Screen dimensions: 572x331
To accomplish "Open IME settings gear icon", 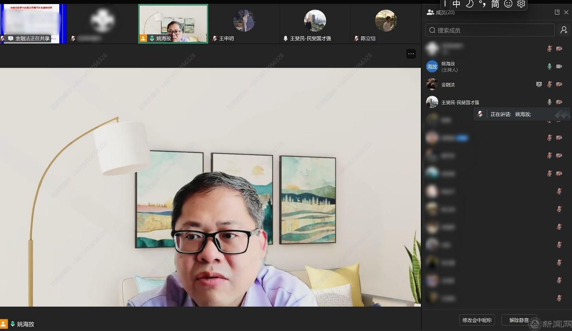I will click(521, 4).
